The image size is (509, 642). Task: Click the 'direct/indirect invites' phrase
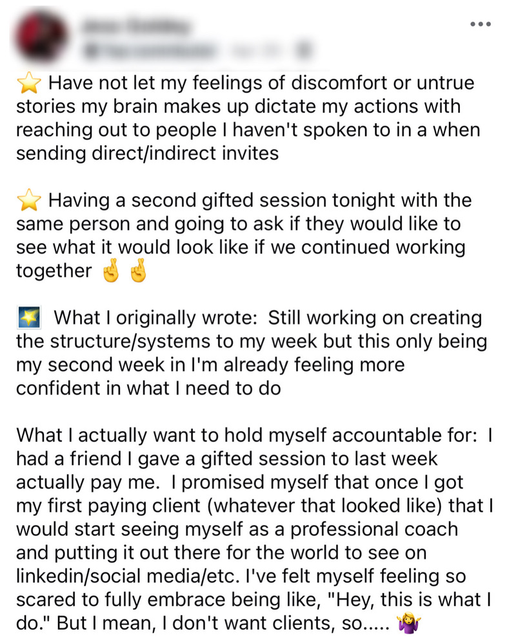tap(185, 153)
